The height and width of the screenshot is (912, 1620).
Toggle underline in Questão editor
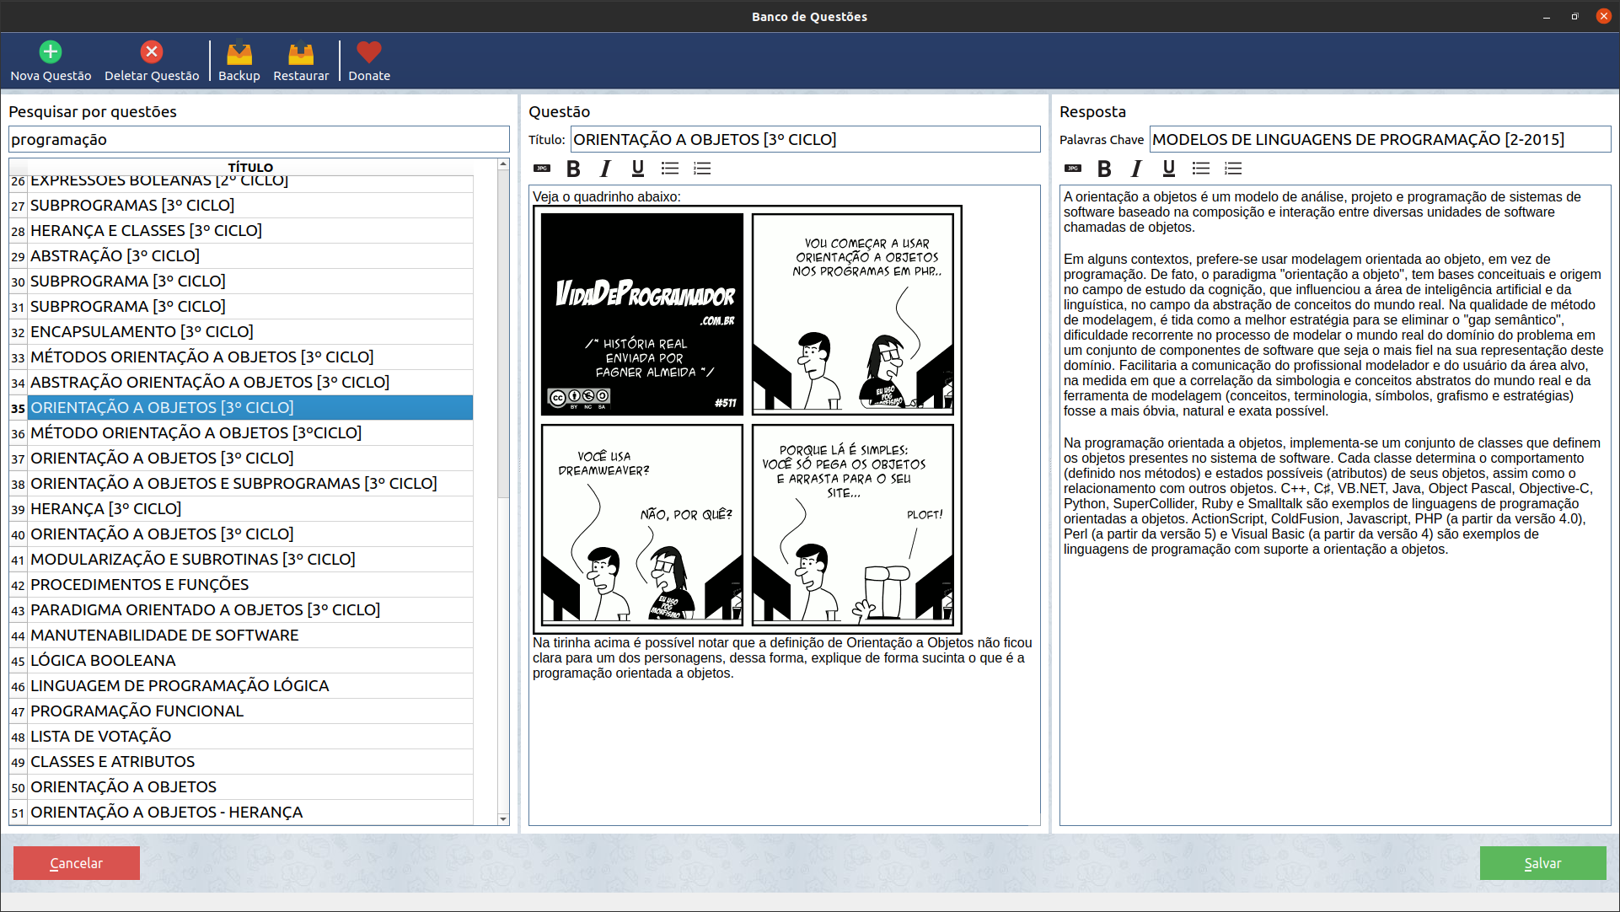click(638, 169)
